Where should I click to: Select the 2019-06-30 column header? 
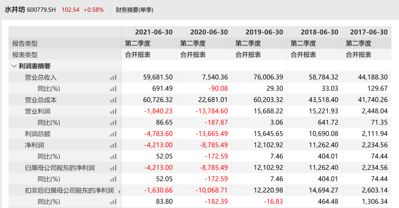[x=264, y=32]
